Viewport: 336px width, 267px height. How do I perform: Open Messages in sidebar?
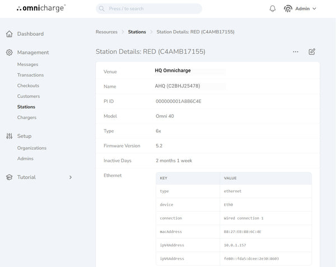pos(27,64)
